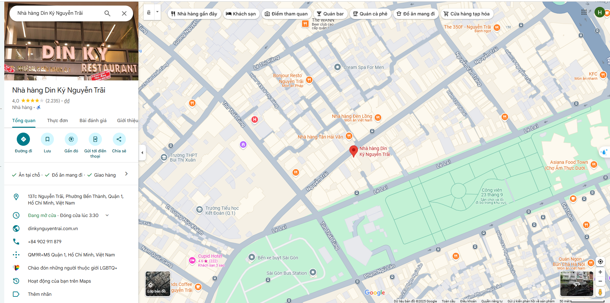Click the LGBTQ+ friendly info row

pos(71,268)
